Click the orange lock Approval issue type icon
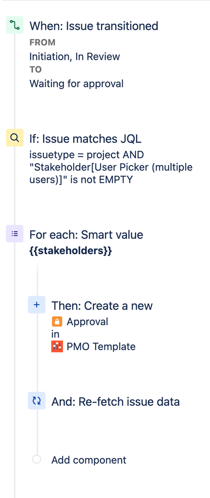Viewport: 210px width, 498px height. pos(56,322)
